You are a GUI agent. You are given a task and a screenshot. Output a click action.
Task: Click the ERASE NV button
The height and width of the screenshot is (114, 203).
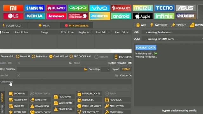[x=18, y=106]
